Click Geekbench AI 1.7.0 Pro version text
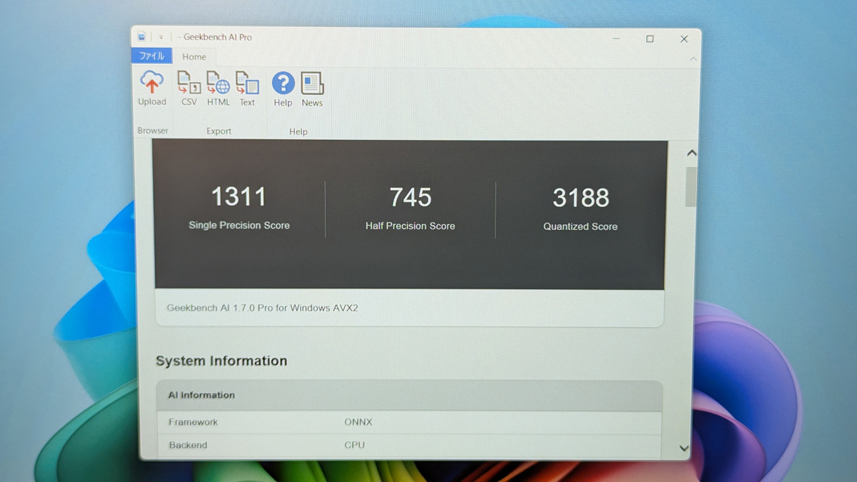 coord(263,308)
